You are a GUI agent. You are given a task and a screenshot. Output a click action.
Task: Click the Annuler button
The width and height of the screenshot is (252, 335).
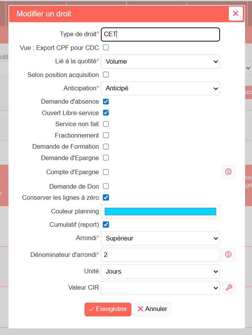[x=153, y=309]
